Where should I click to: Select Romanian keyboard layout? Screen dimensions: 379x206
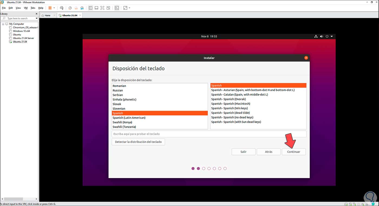click(160, 86)
